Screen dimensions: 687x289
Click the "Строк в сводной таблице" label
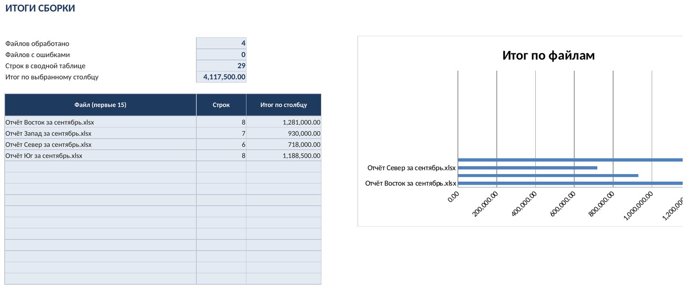[45, 66]
